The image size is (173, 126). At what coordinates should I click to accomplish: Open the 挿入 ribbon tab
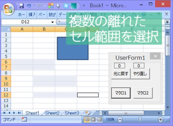point(32,15)
